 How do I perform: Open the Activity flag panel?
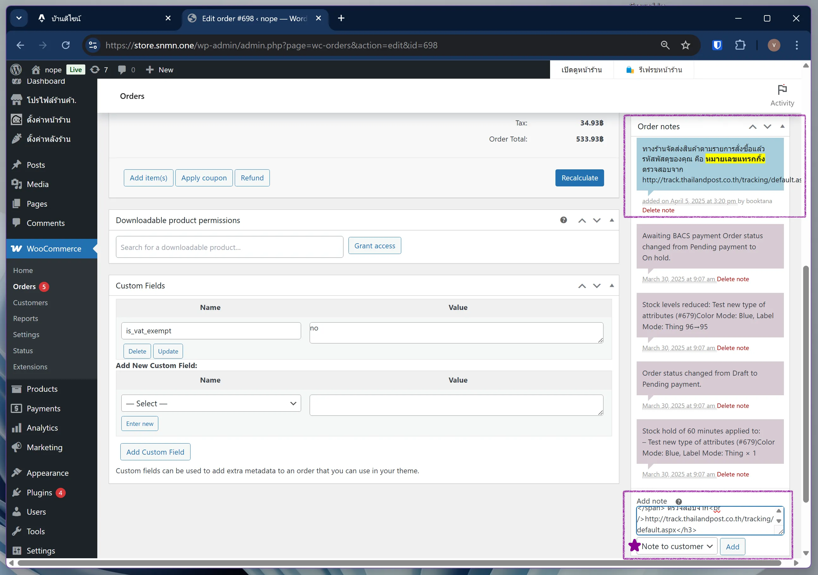click(x=782, y=95)
